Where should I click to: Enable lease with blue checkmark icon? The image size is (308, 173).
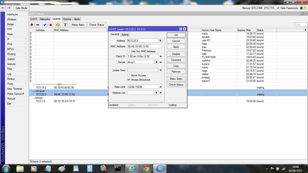pos(45,25)
